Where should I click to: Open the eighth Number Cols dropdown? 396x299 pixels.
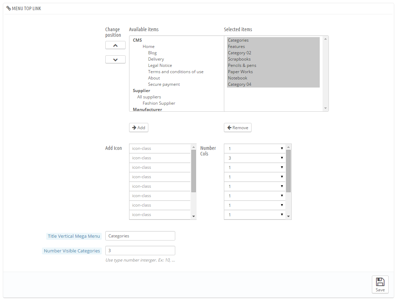coord(255,215)
